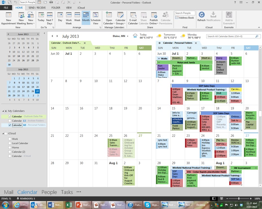The height and width of the screenshot is (209, 262).
Task: Open the iCloud ribbon tab
Action: (x=81, y=8)
